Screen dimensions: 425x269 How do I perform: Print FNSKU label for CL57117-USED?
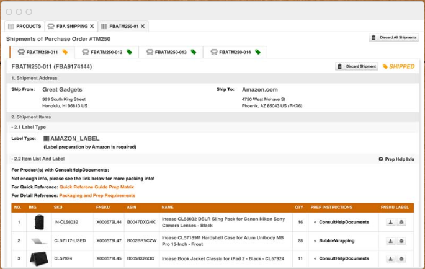point(401,241)
